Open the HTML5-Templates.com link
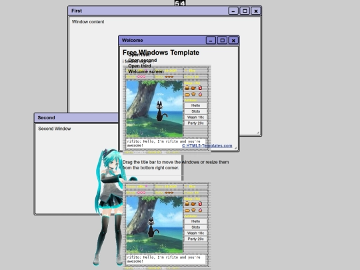The width and height of the screenshot is (360, 270). pos(207,146)
